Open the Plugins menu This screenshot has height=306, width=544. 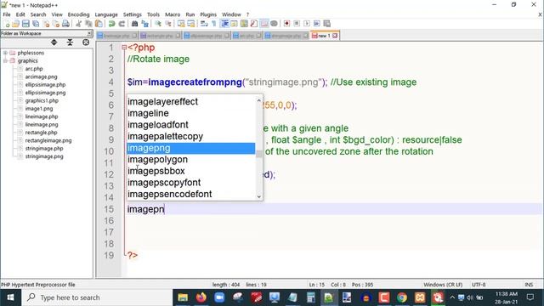(208, 14)
